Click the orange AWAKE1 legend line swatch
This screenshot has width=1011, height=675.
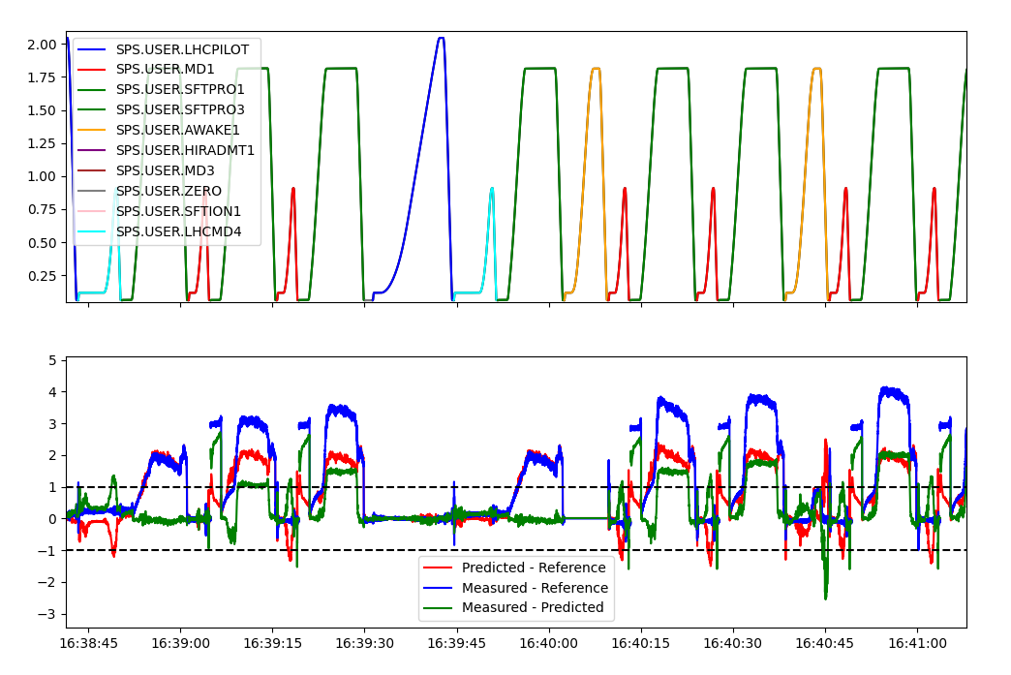point(94,130)
